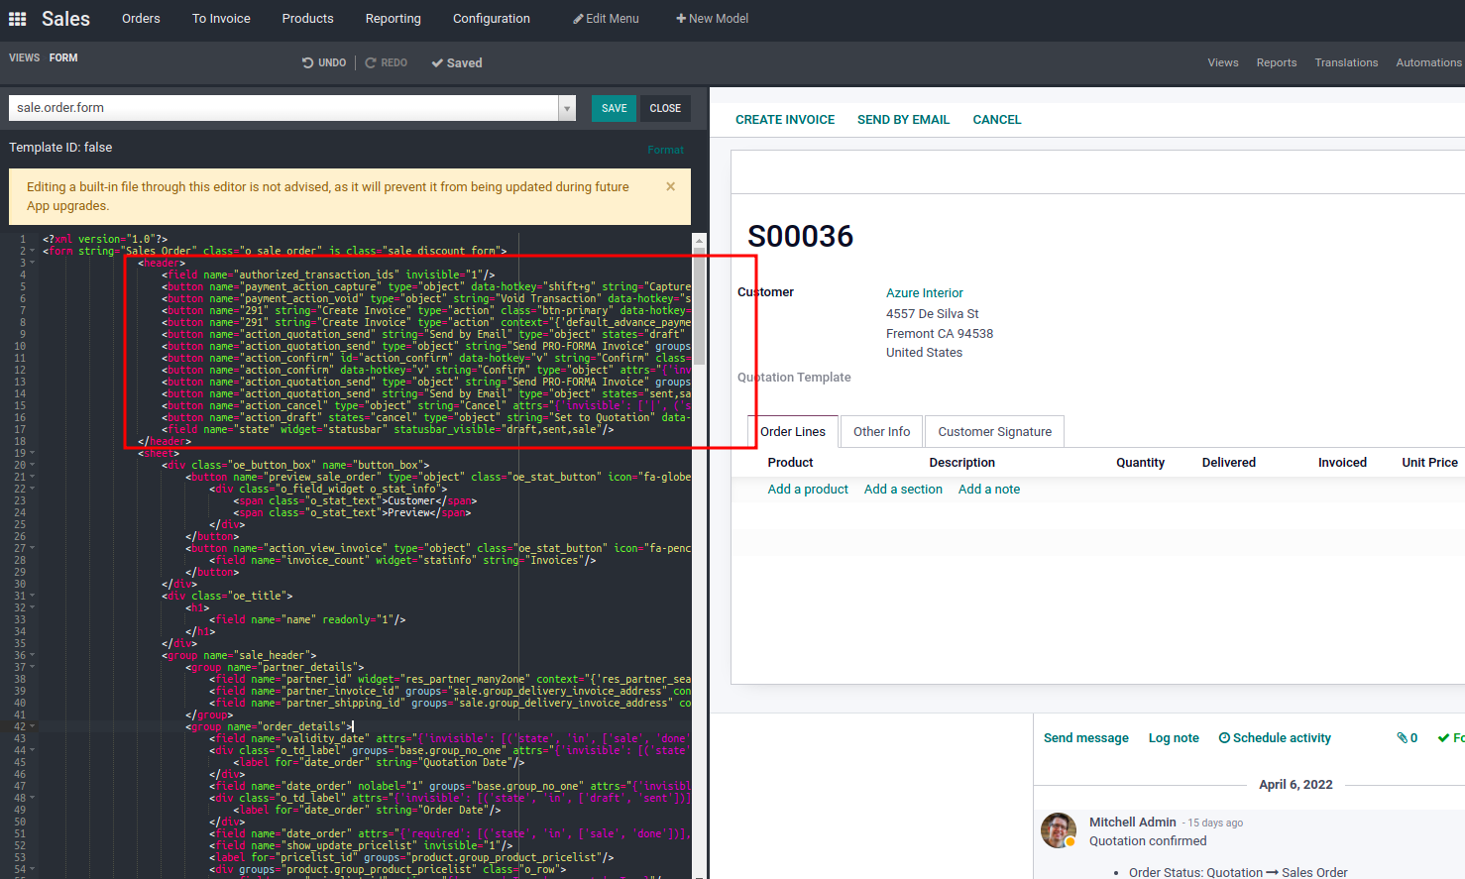Collapse the sheet tag on line 19
The height and width of the screenshot is (879, 1465).
32,453
